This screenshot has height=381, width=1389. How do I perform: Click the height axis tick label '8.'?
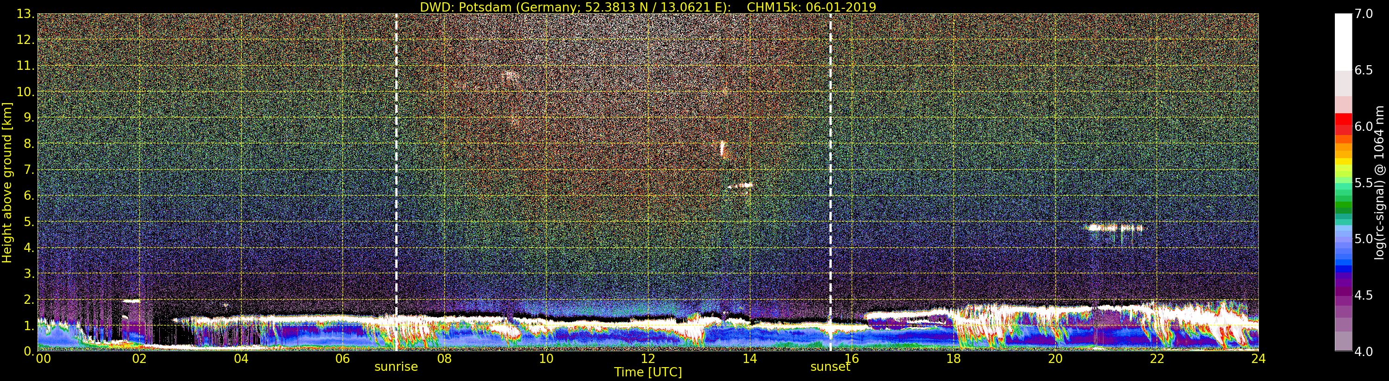click(x=29, y=144)
